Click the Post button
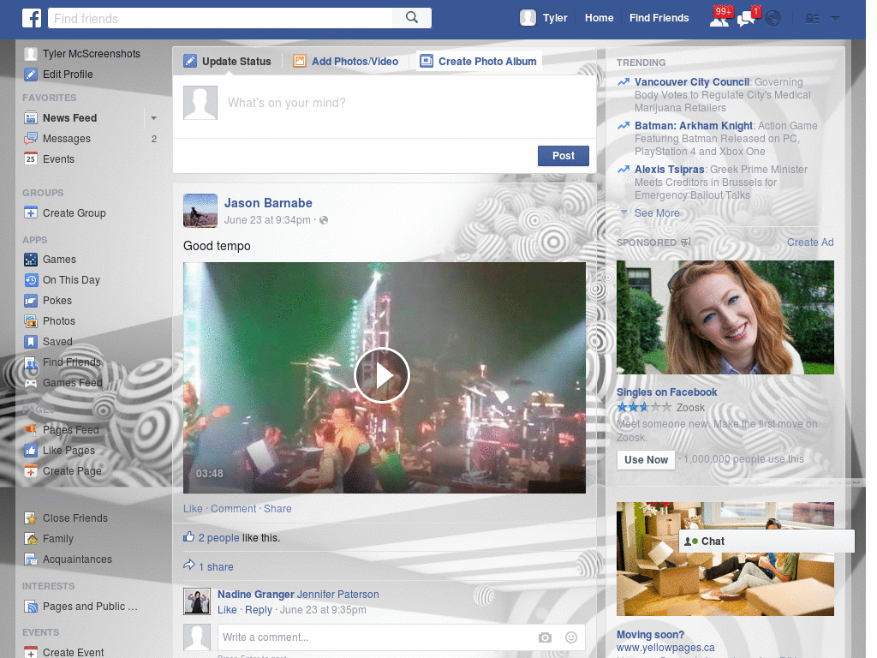This screenshot has width=877, height=658. pyautogui.click(x=563, y=155)
